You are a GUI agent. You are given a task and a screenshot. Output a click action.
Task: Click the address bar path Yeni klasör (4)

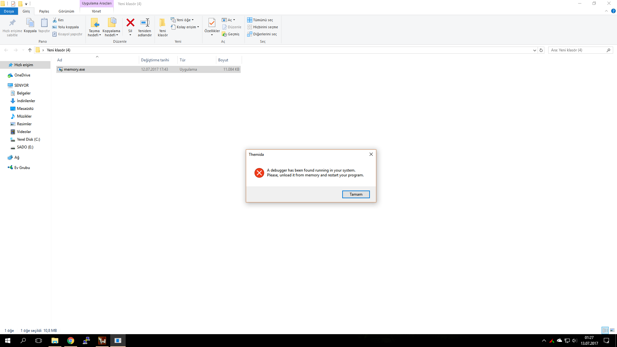(58, 50)
